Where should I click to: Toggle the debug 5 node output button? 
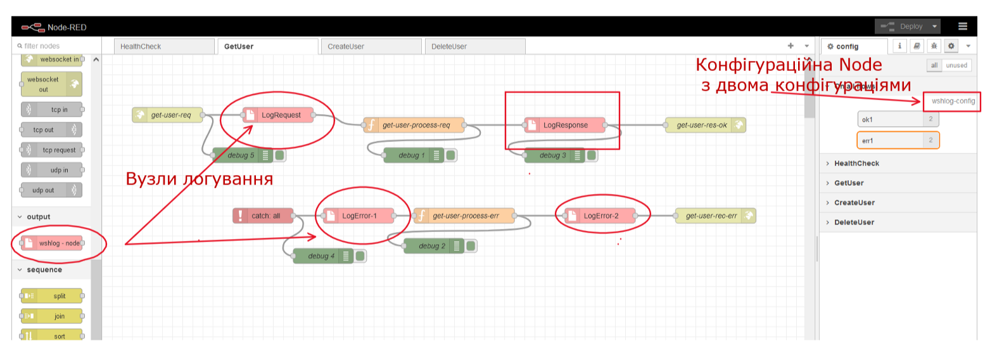[280, 155]
